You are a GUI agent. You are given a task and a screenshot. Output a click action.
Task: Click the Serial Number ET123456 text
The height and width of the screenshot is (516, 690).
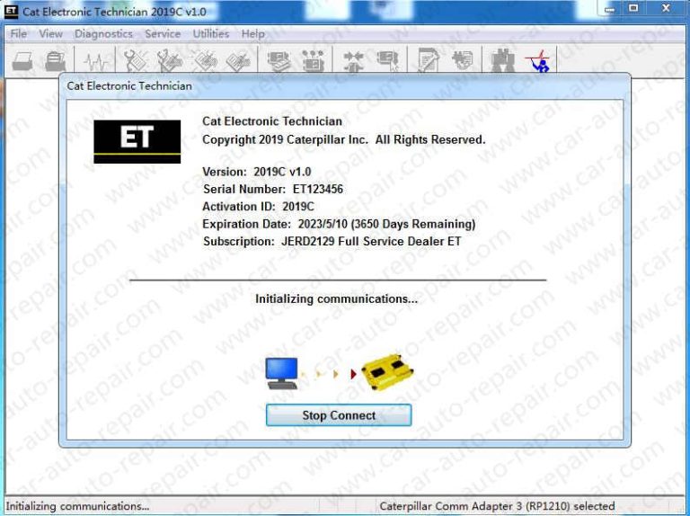[x=273, y=190]
